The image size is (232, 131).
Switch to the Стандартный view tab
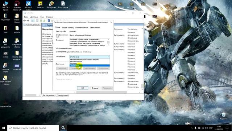(62, 95)
